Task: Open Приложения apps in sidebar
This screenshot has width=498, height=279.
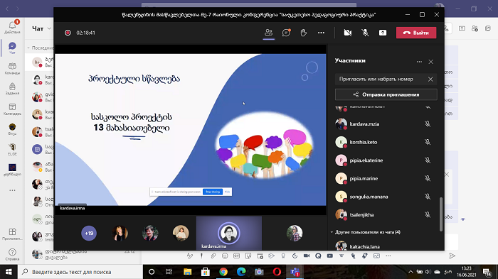Action: pos(12,234)
